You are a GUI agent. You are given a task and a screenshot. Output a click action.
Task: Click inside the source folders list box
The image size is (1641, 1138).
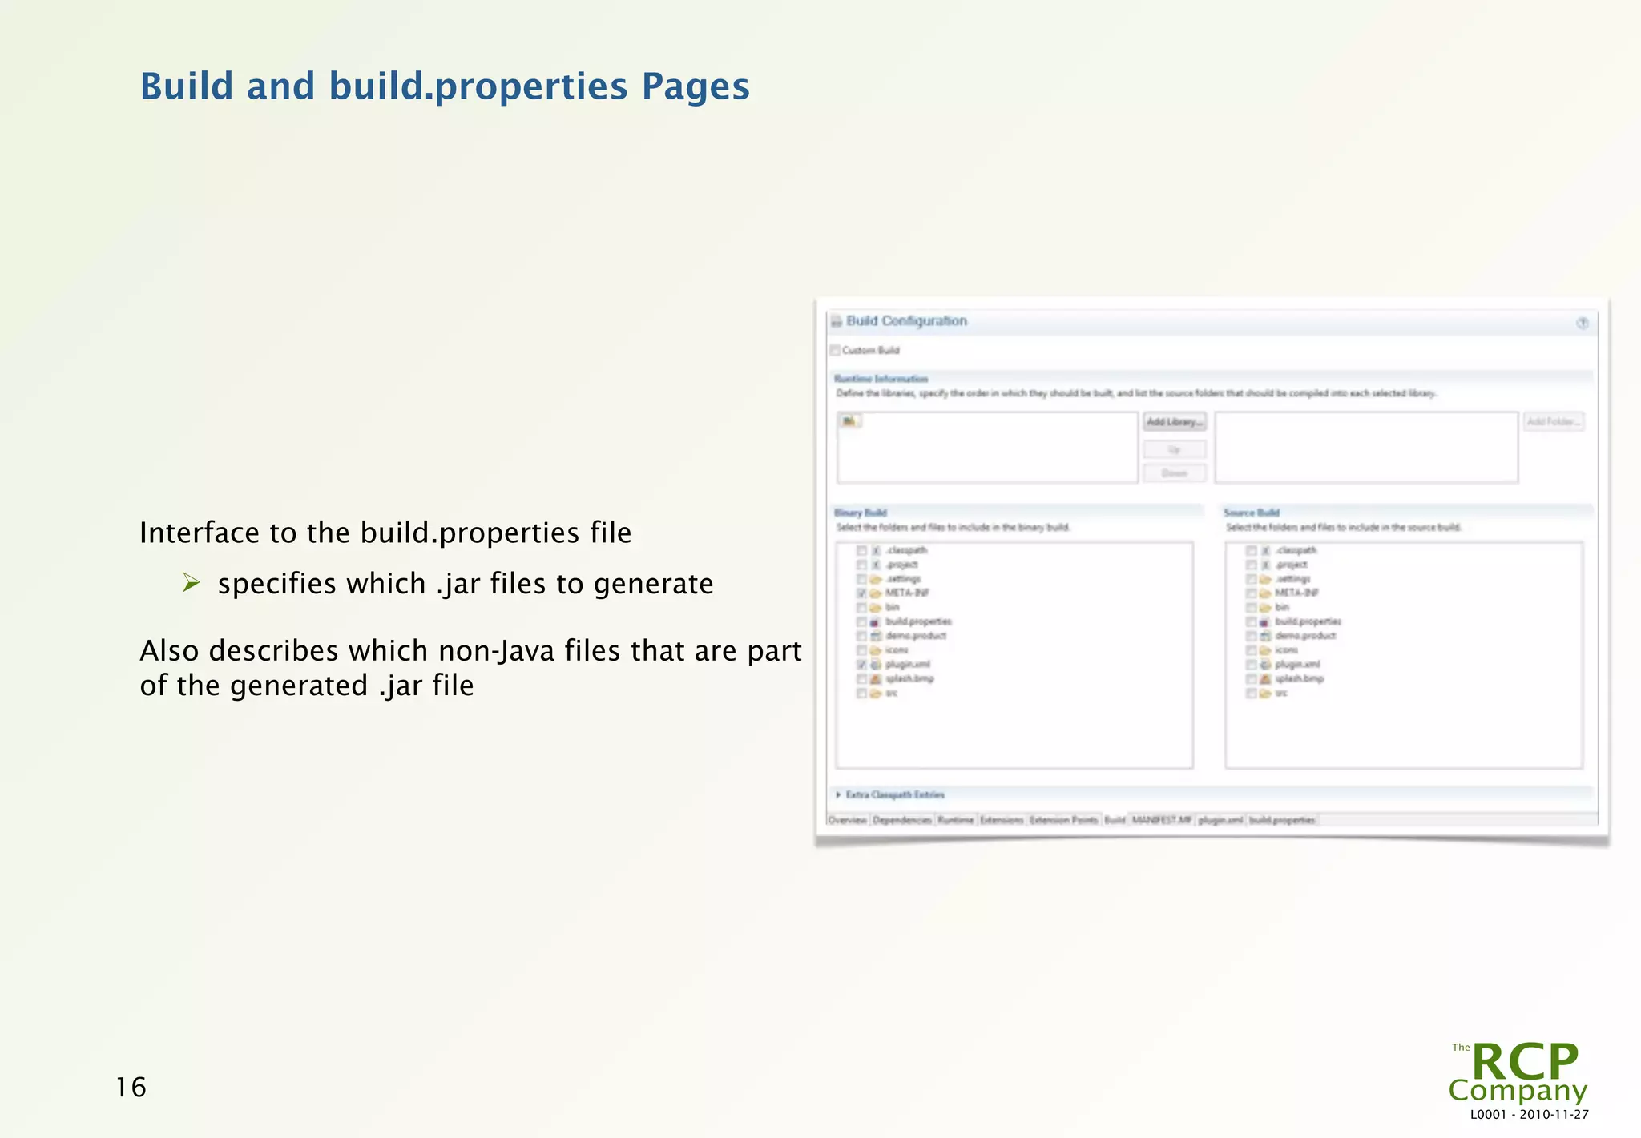tap(1366, 448)
